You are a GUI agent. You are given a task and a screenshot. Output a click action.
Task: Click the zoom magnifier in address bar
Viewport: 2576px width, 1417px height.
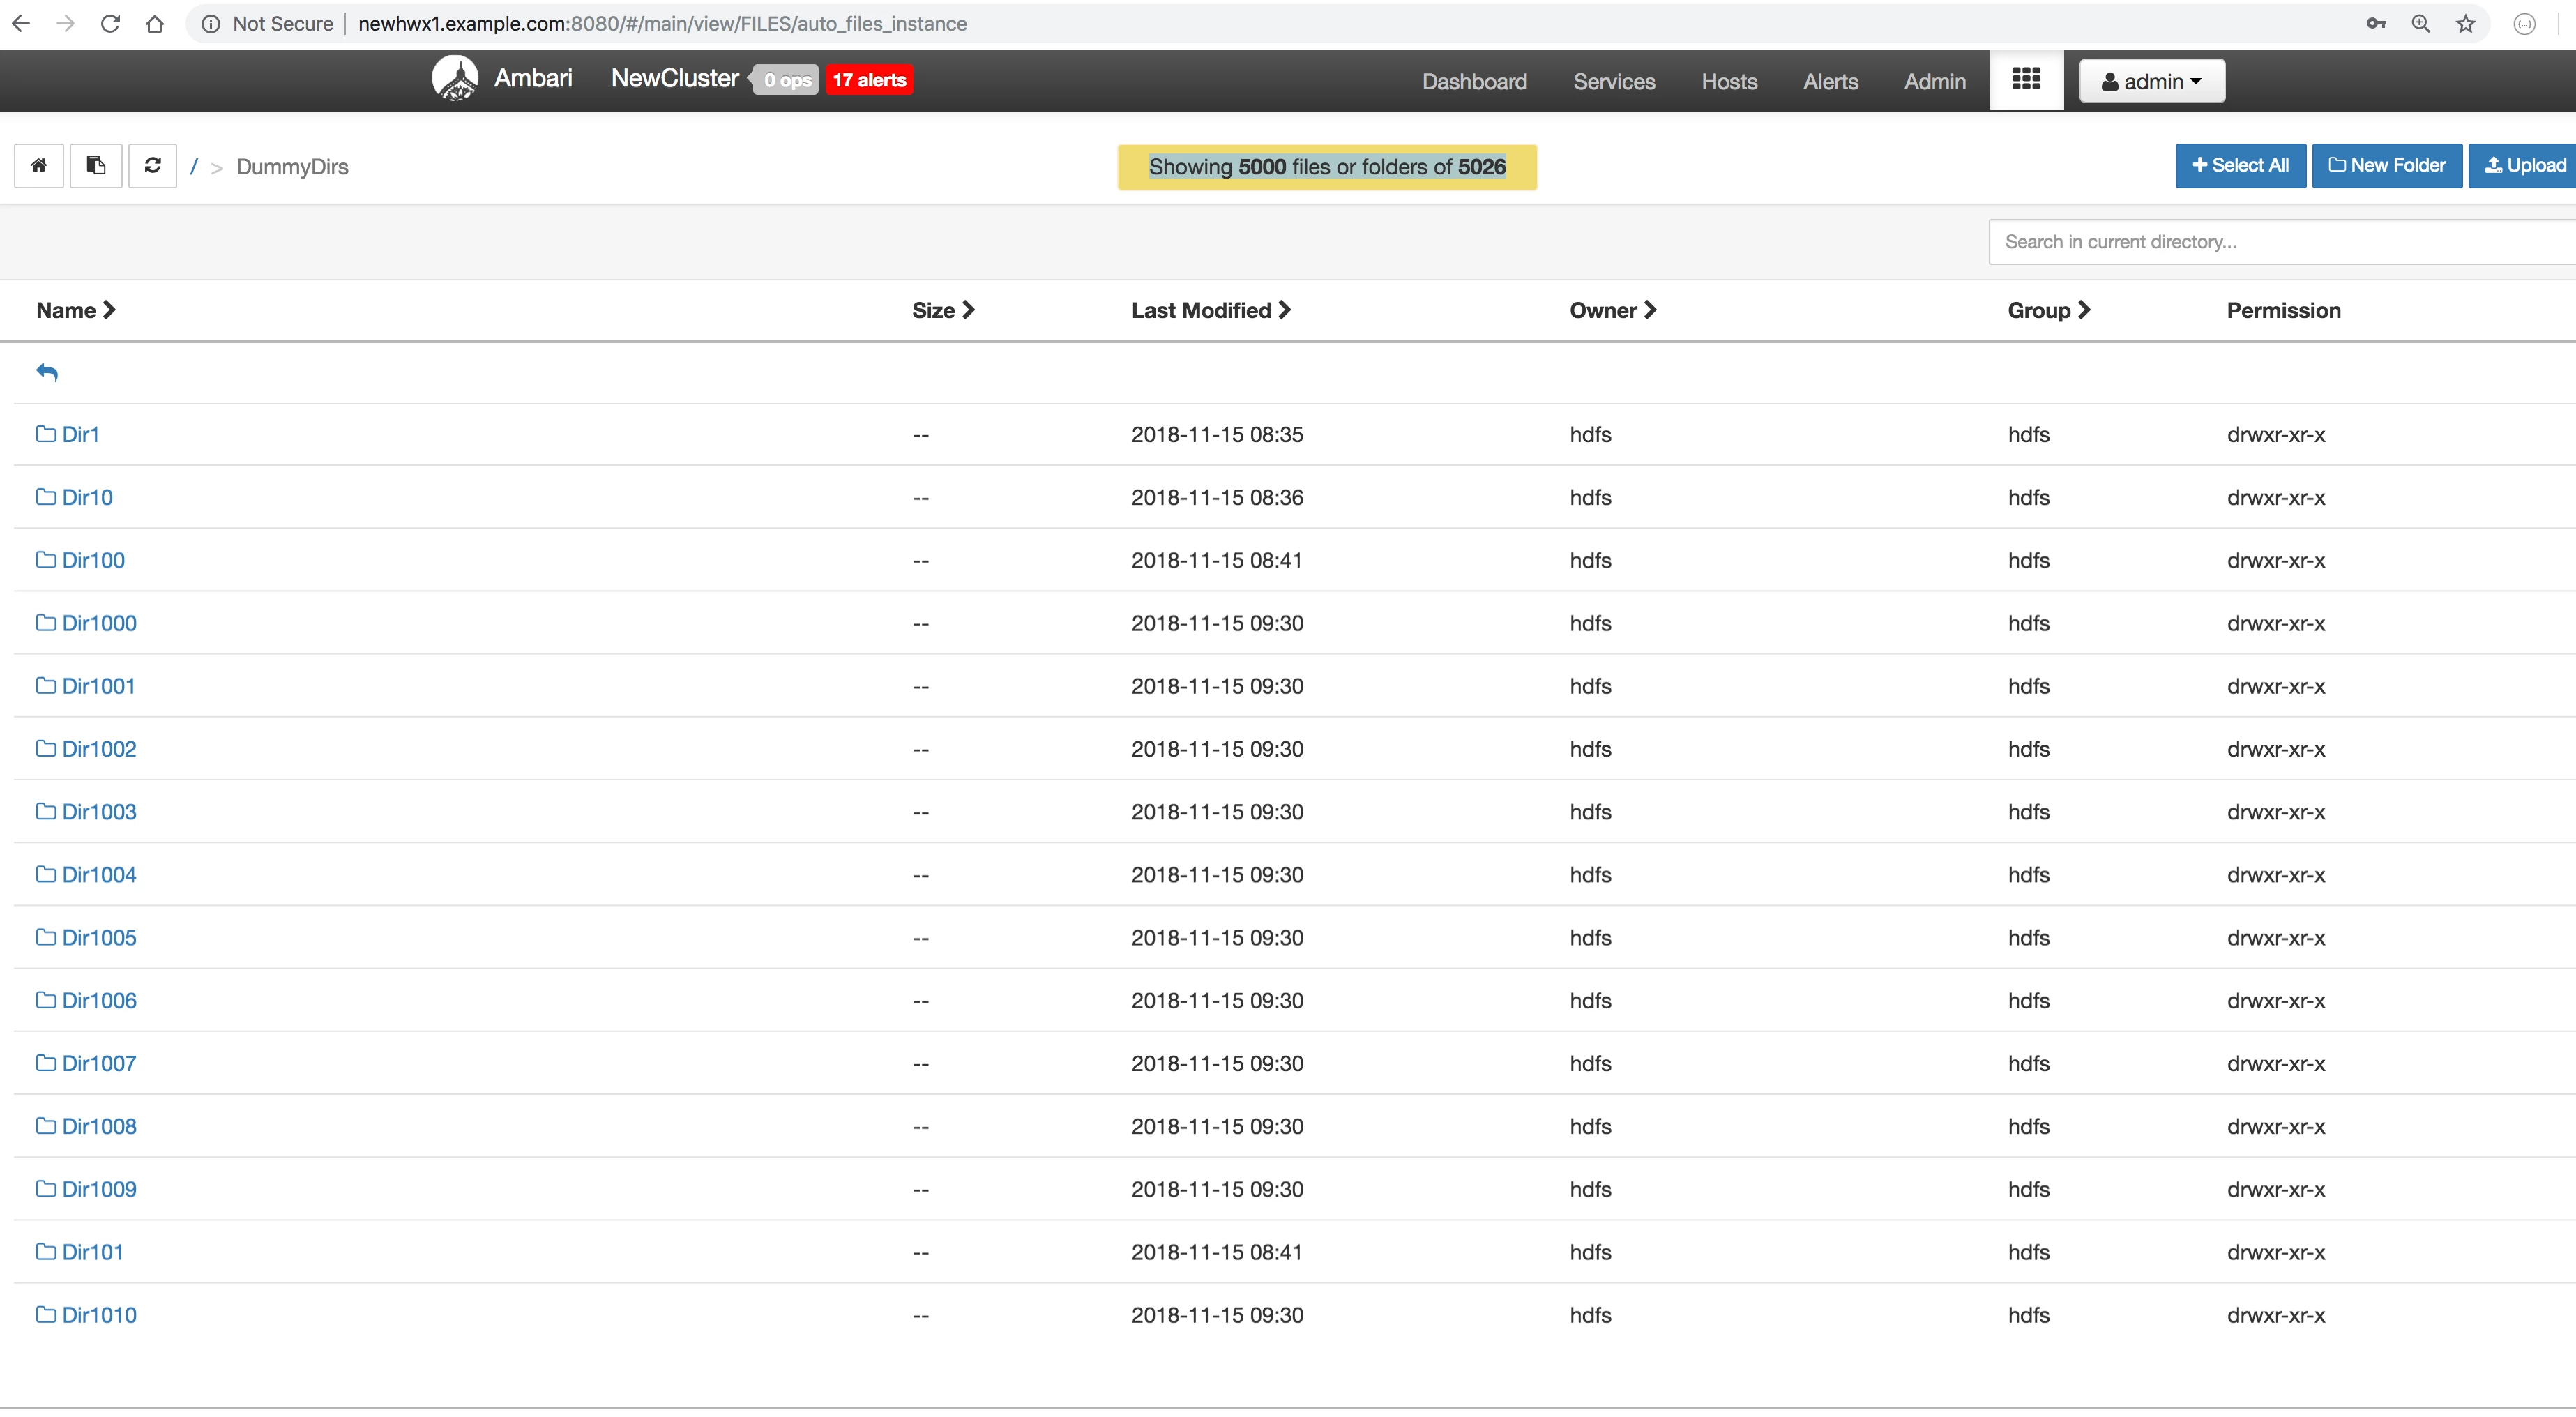coord(2421,24)
